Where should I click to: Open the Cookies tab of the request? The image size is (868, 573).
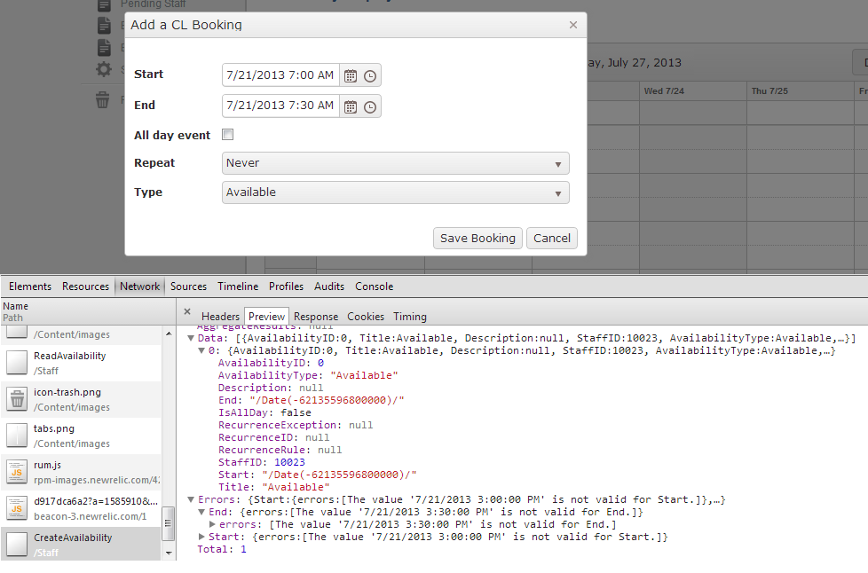(366, 317)
